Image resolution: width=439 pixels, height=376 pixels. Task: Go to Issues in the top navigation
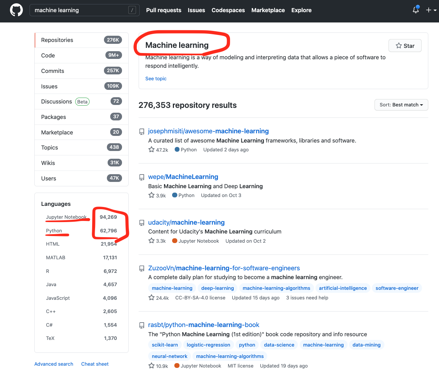pos(196,10)
